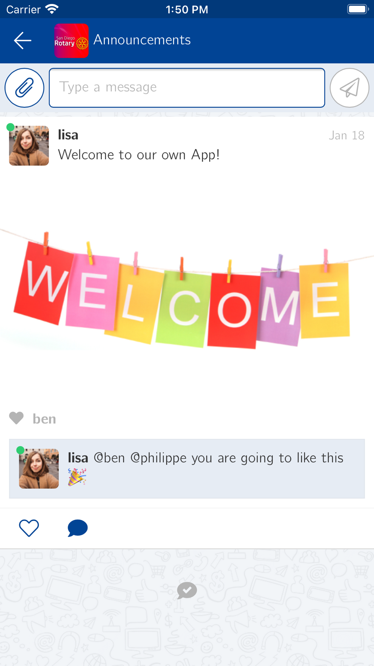Tap the ben liker name
374x666 pixels.
44,419
